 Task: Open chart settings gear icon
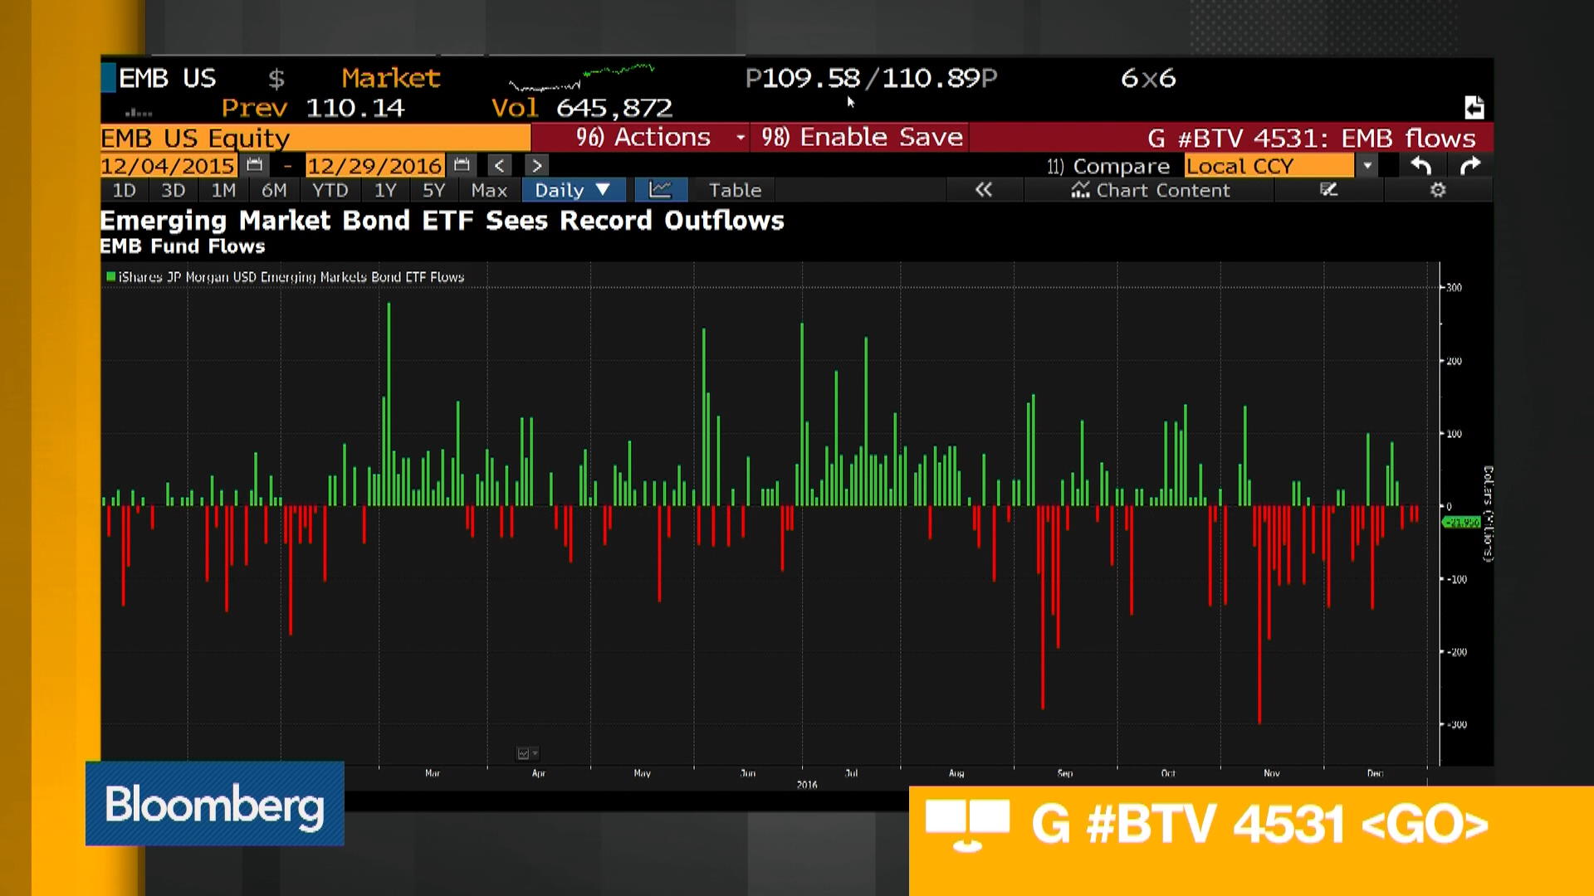pyautogui.click(x=1438, y=190)
